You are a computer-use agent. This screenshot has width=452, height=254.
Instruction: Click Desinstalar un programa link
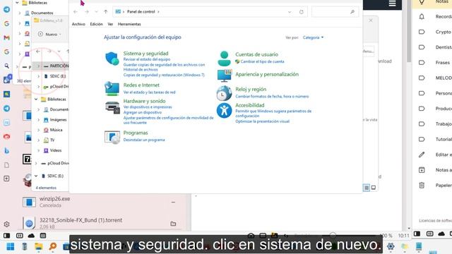point(144,140)
